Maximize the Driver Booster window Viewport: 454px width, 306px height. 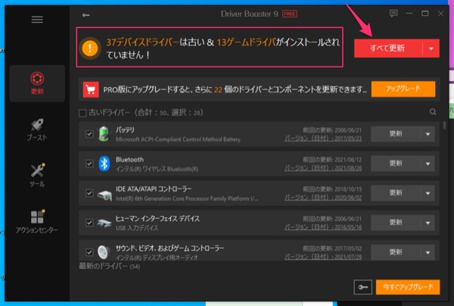[x=424, y=14]
